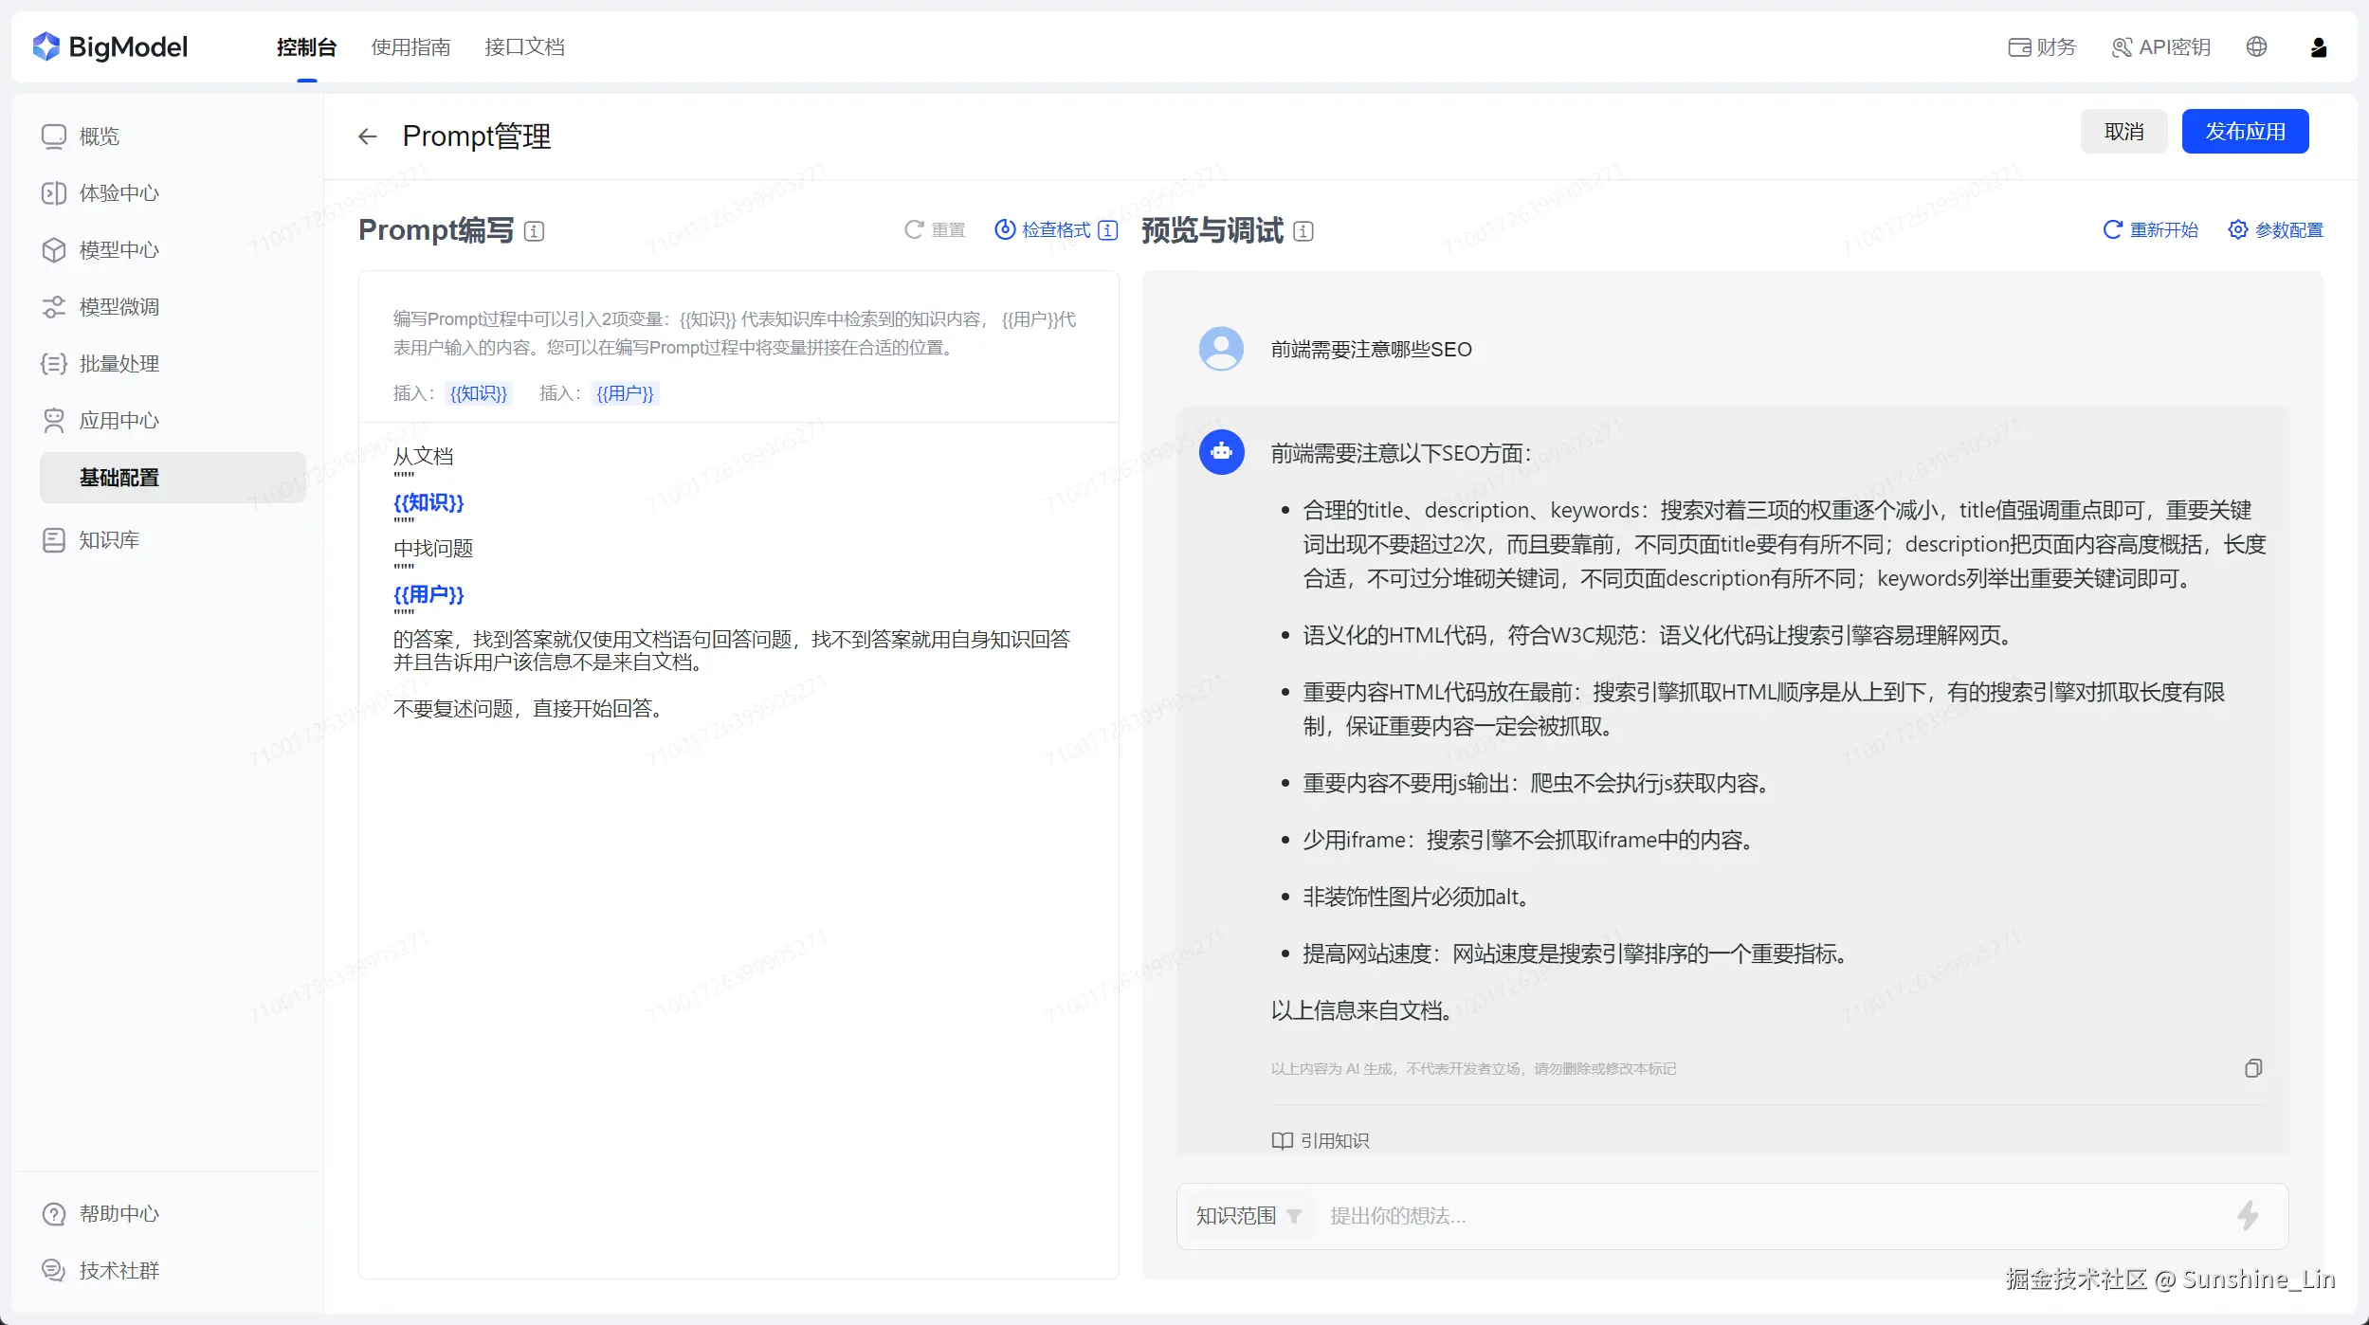Run 检查格式 to validate the prompt

[x=1055, y=229]
